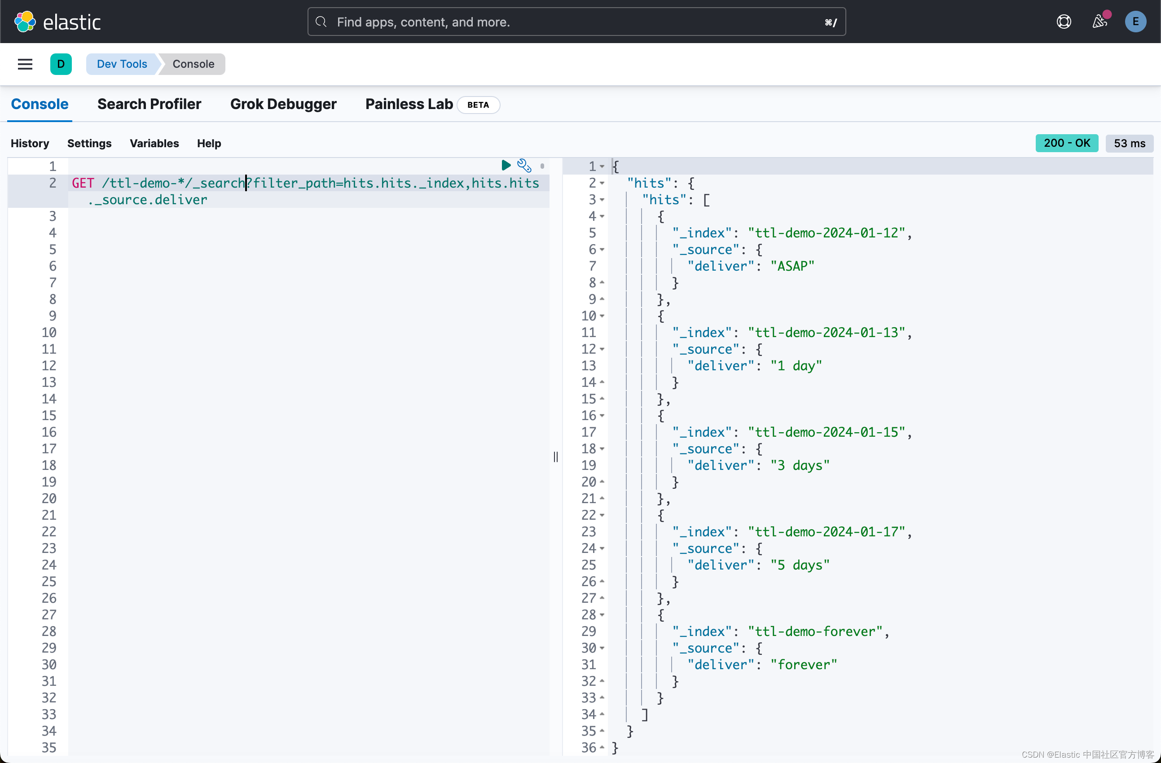Viewport: 1161px width, 763px height.
Task: Open the Grok Debugger tab
Action: 283,104
